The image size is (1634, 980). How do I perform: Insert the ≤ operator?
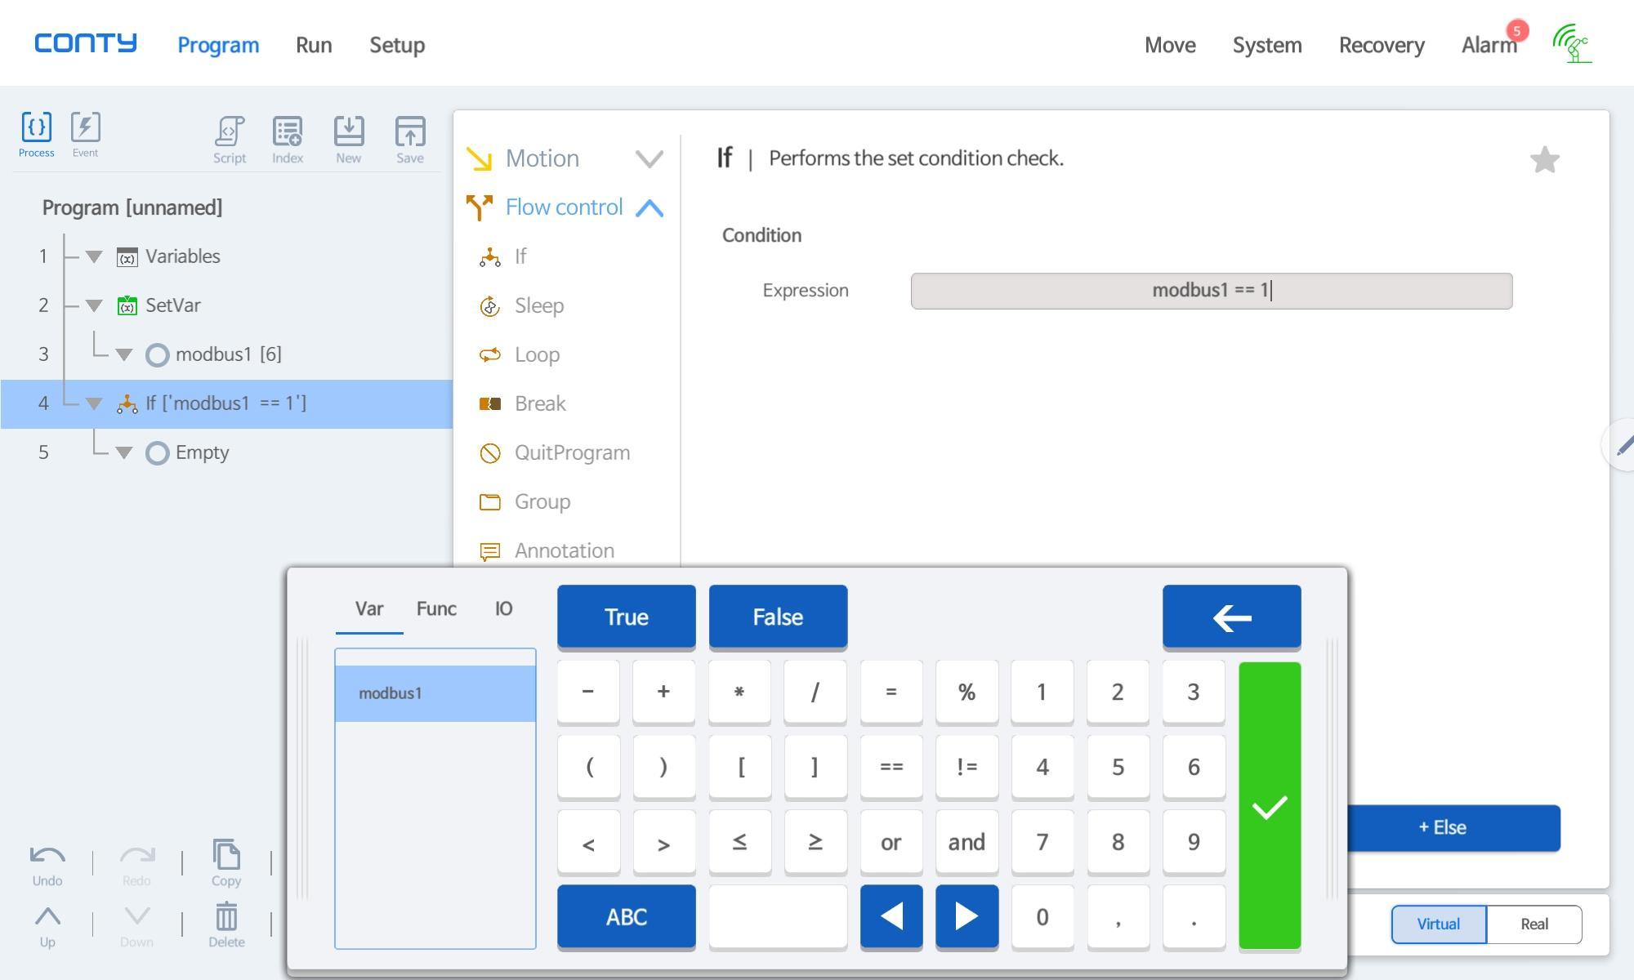[739, 841]
